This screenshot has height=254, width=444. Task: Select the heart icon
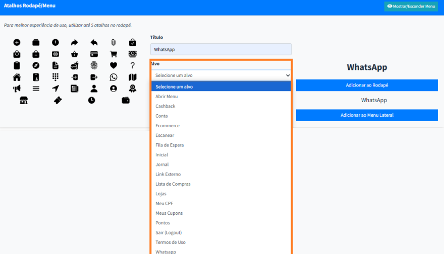(x=113, y=65)
